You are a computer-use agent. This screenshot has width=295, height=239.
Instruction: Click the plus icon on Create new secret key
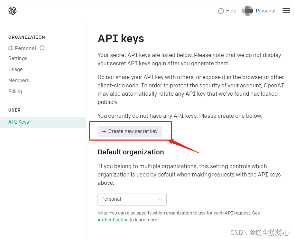coord(104,132)
